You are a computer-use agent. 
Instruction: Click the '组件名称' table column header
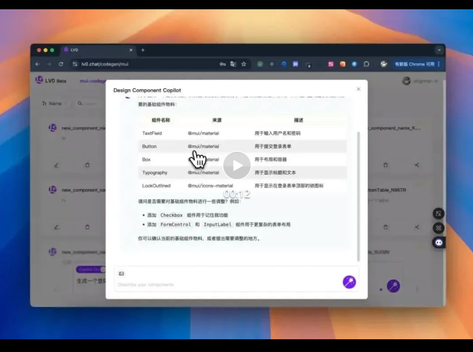click(161, 120)
